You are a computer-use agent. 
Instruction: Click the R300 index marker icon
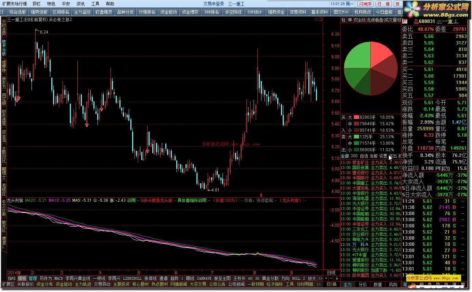click(416, 22)
